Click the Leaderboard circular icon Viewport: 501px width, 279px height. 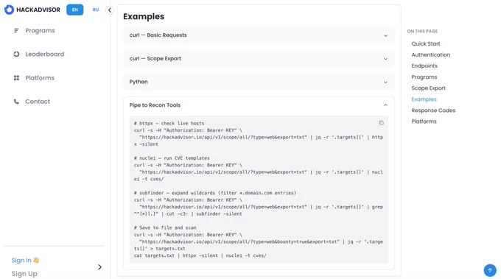pyautogui.click(x=16, y=54)
